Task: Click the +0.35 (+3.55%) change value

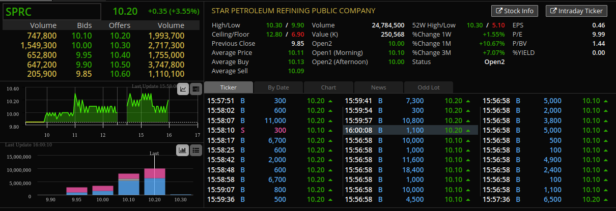Action: 173,11
